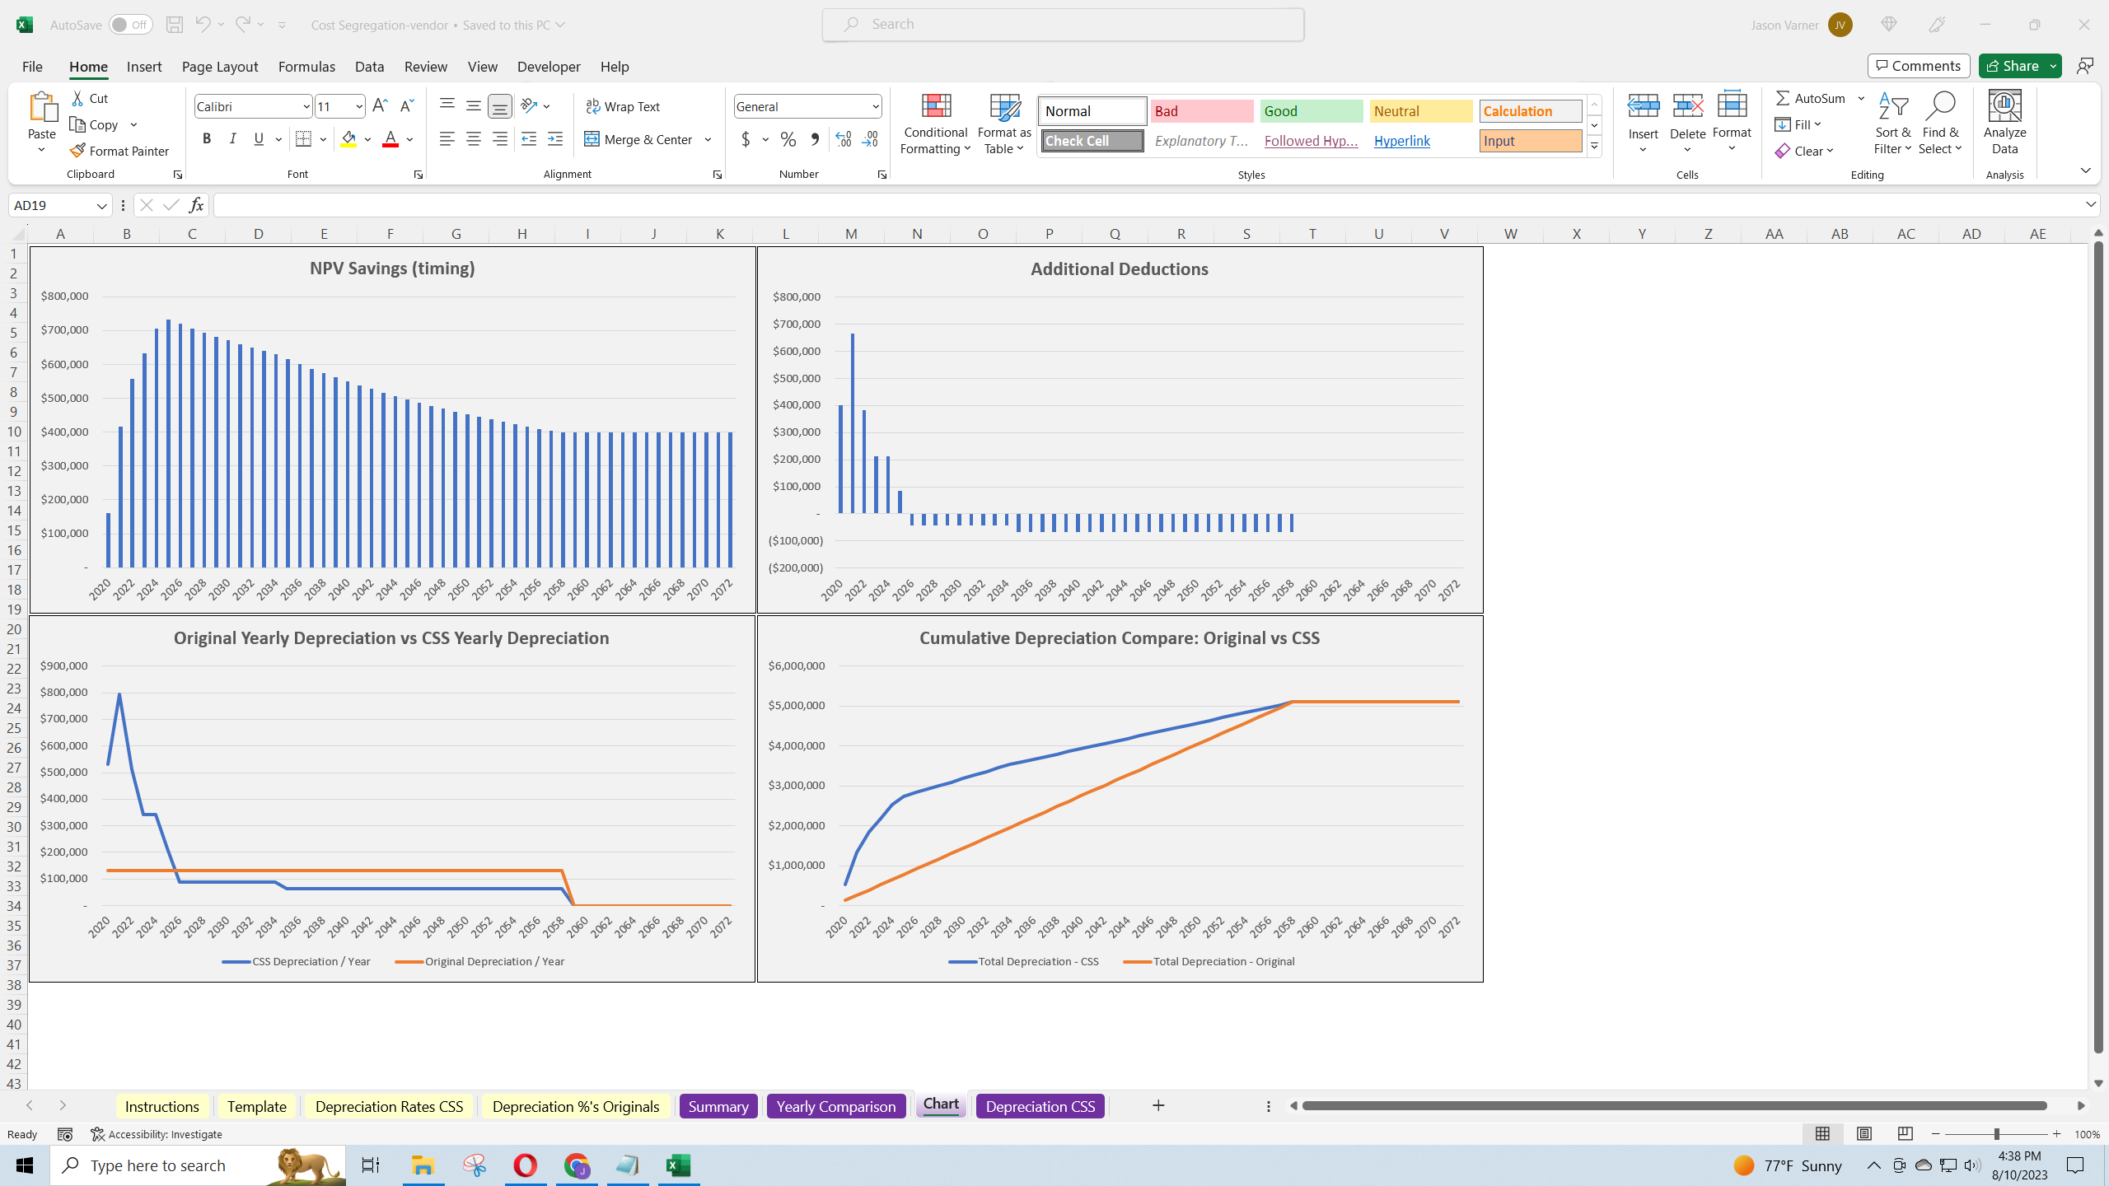Expand Merge & Center dropdown arrow

[x=708, y=139]
